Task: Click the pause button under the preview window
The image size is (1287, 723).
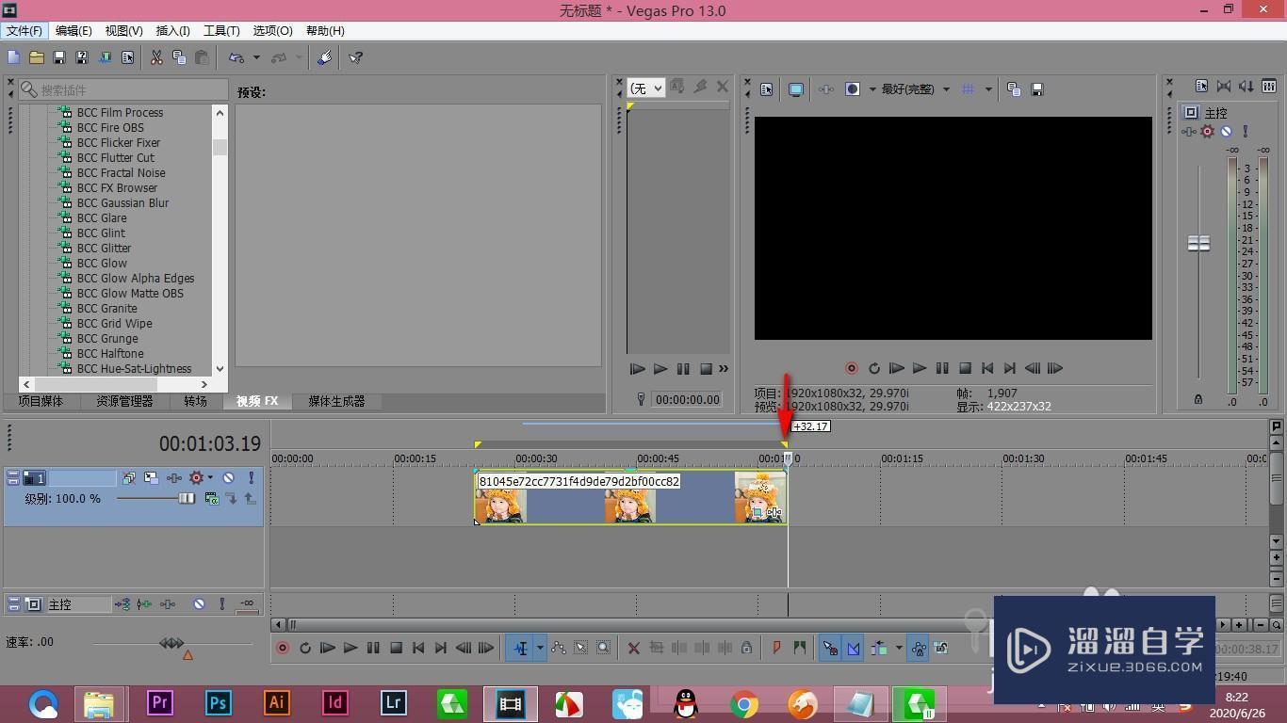Action: point(942,369)
